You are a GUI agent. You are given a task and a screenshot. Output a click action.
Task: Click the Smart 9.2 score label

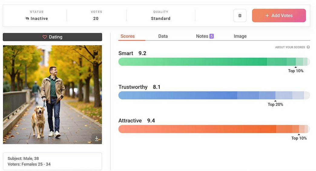tap(132, 53)
